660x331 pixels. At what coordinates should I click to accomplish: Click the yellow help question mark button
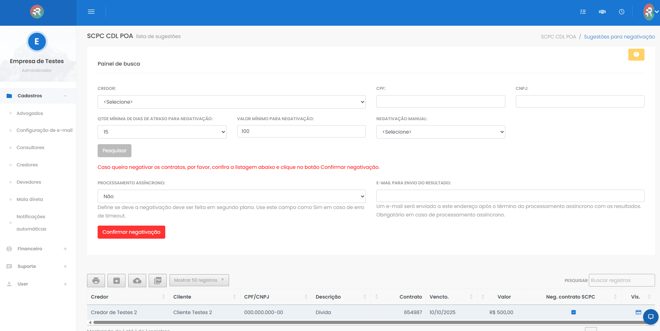tap(636, 55)
